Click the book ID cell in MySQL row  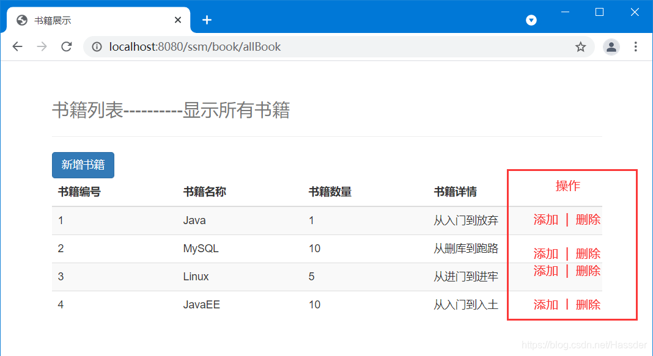click(x=61, y=249)
